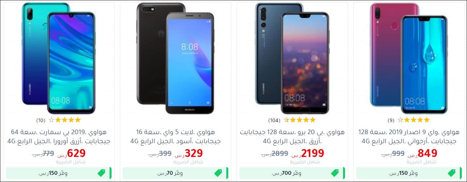
Task: Open the Huawei Y5 Lite 16GB title
Action: [175, 137]
